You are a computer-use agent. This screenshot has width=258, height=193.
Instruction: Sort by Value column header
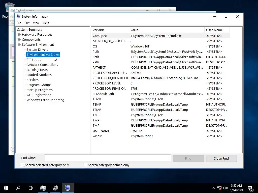pyautogui.click(x=167, y=30)
